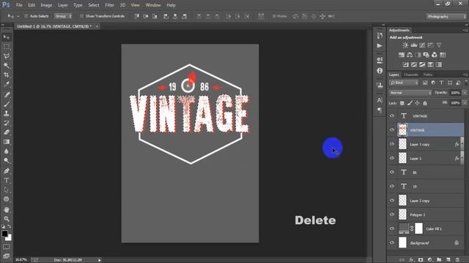Viewport: 469px width, 263px height.
Task: Select the Shape tool
Action: (7, 199)
